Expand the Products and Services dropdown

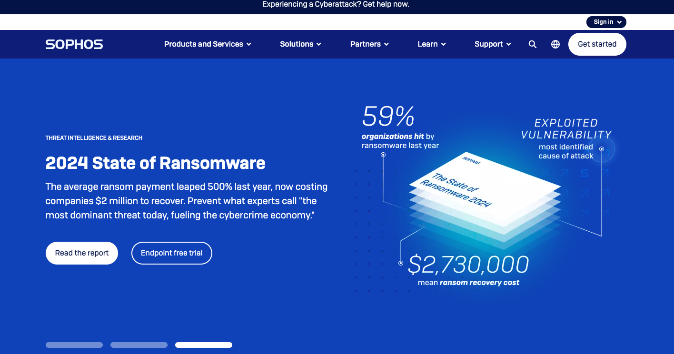click(208, 44)
